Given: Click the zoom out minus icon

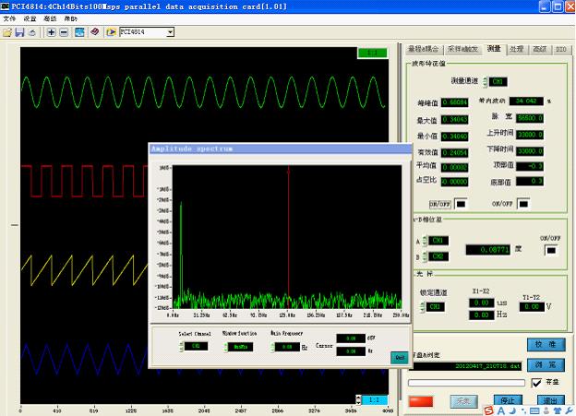Looking at the screenshot, I should point(64,32).
